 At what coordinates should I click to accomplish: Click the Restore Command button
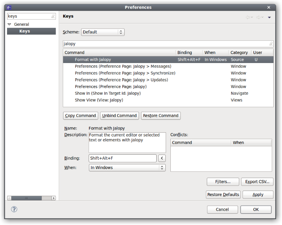(x=161, y=115)
